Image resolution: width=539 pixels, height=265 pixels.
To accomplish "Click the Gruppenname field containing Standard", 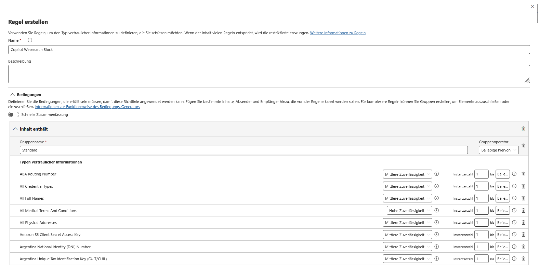I will (244, 150).
